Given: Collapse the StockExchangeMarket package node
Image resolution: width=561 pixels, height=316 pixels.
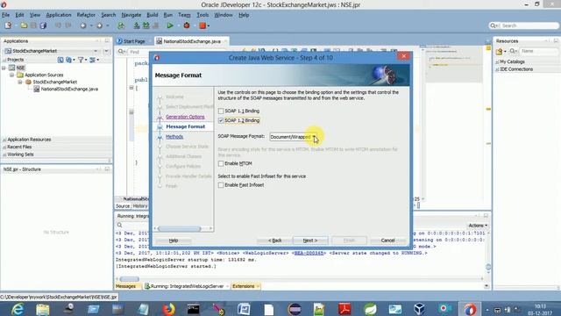Looking at the screenshot, I should [20, 82].
